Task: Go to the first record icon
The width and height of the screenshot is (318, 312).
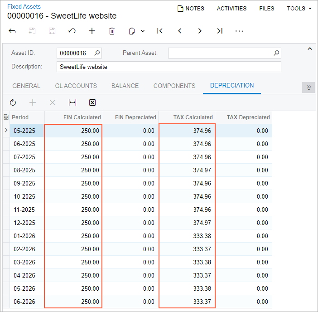Action: 160,31
